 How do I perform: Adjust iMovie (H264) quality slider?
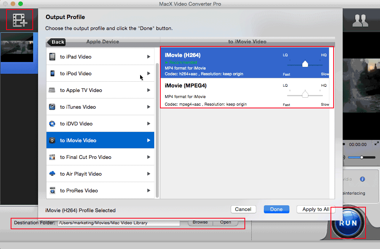305,64
